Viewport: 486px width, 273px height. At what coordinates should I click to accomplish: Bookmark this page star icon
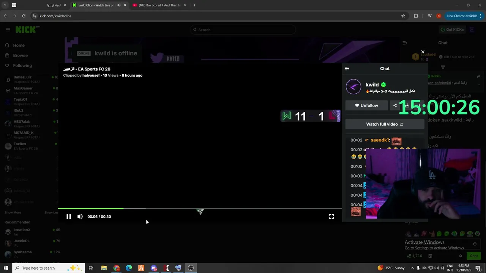coord(403,16)
